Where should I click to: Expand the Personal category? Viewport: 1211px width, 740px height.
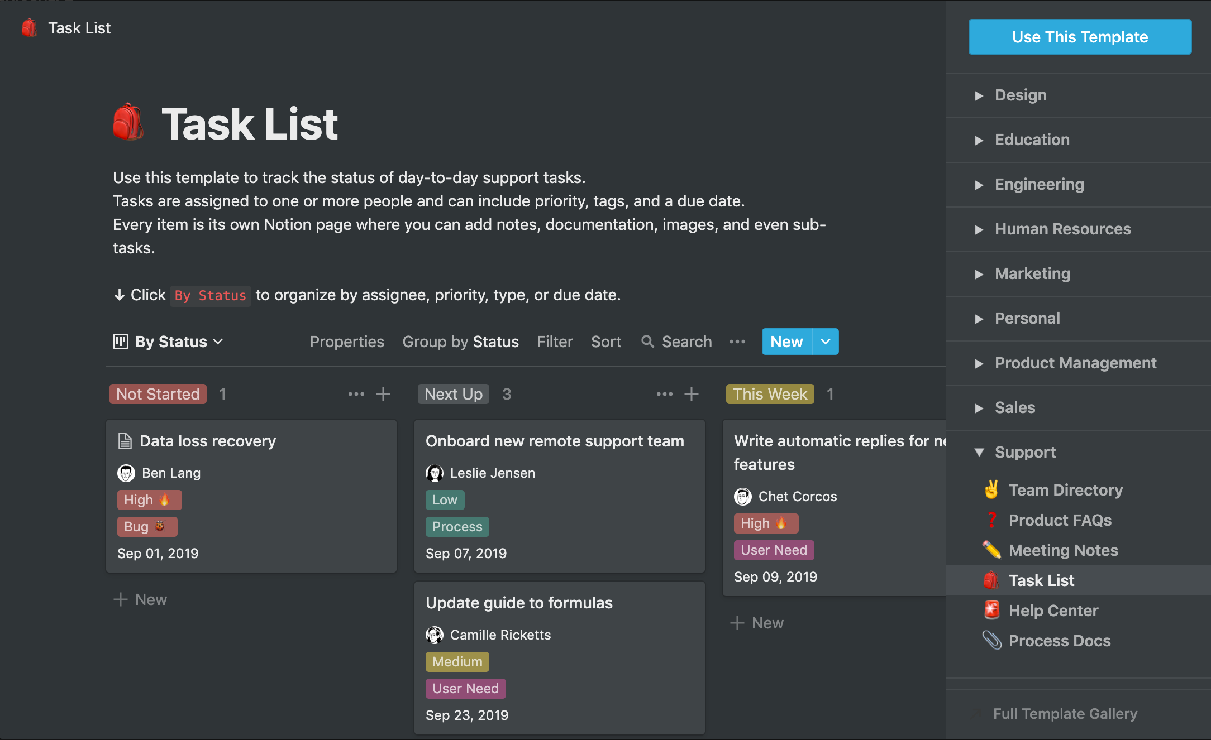(x=979, y=319)
